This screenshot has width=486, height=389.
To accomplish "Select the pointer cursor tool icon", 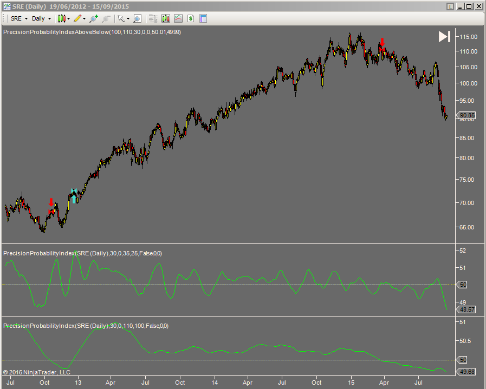I will (x=121, y=18).
